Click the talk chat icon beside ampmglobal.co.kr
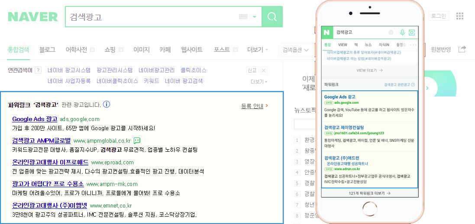Image resolution: width=475 pixels, height=224 pixels. point(137,141)
